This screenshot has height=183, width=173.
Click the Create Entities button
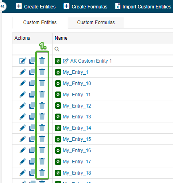tap(36, 6)
